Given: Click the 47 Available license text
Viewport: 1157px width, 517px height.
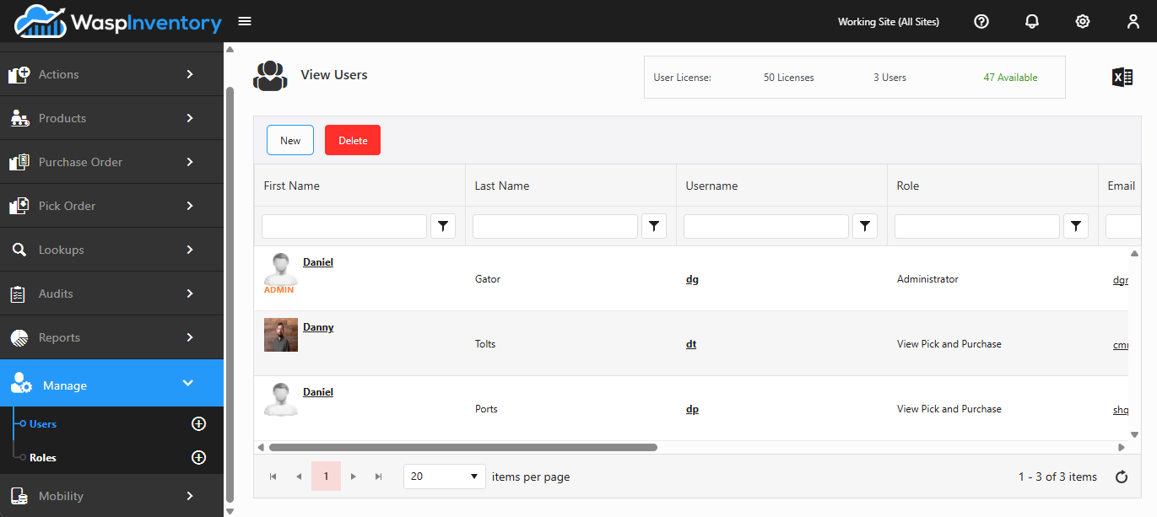Looking at the screenshot, I should pos(1010,78).
